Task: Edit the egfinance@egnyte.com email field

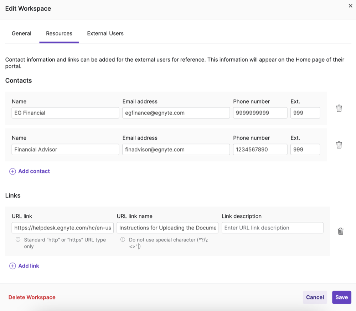Action: [x=176, y=113]
